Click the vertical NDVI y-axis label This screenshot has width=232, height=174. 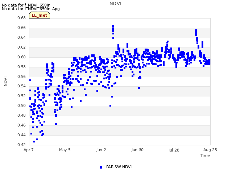pos(5,81)
